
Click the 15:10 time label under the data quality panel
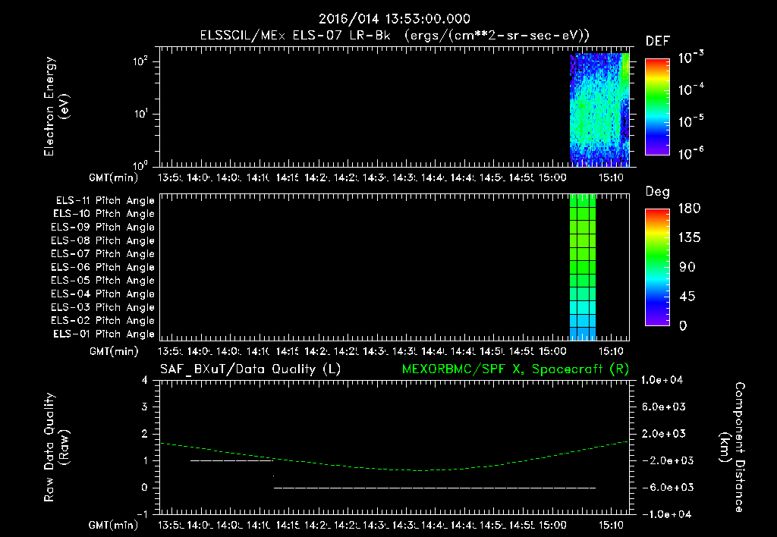coord(611,525)
